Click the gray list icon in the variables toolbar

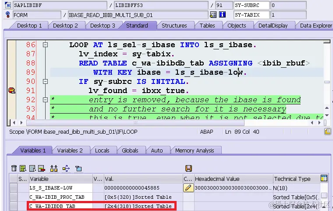[x=32, y=168]
